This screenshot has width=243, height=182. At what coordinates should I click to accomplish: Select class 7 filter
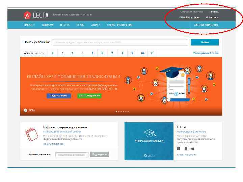(112, 53)
